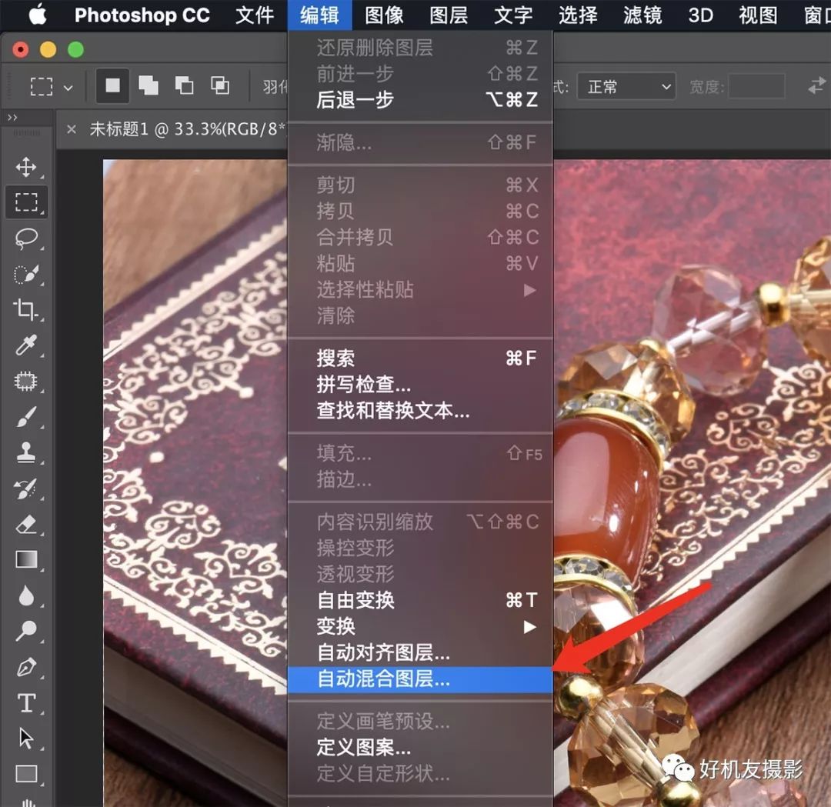Choose 后退一步 menu item
This screenshot has width=831, height=807.
pyautogui.click(x=420, y=99)
